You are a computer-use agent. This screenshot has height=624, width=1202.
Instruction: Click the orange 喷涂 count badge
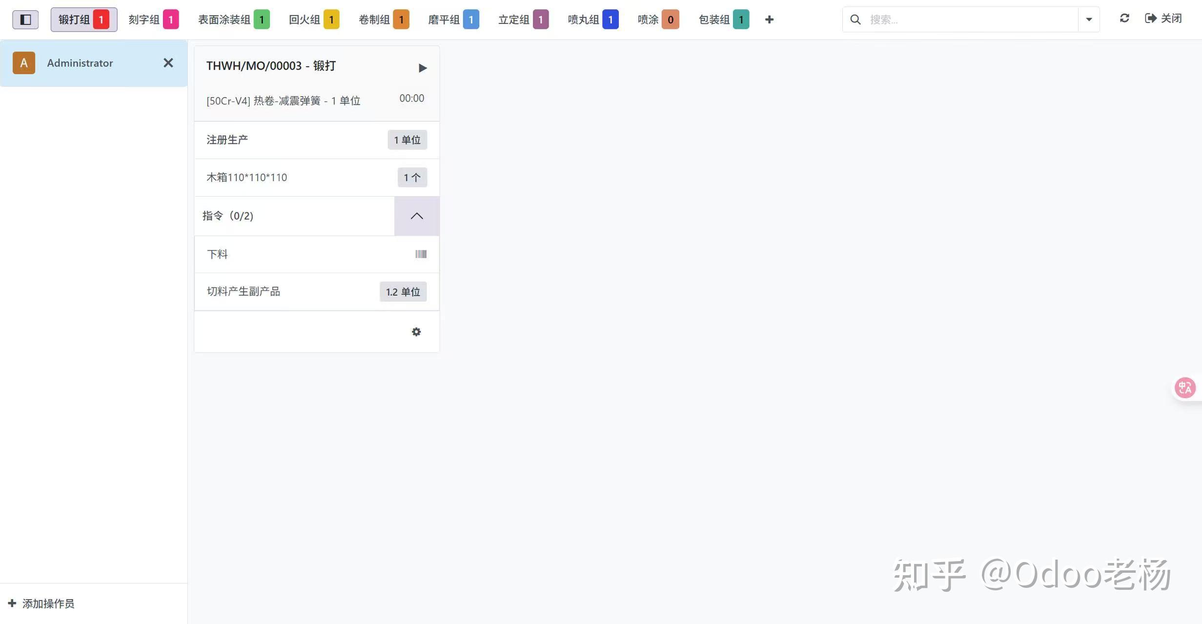[x=671, y=20]
